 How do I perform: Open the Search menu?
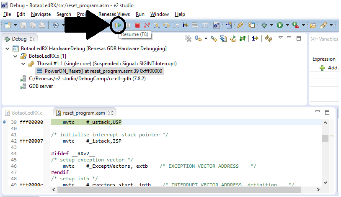64,14
